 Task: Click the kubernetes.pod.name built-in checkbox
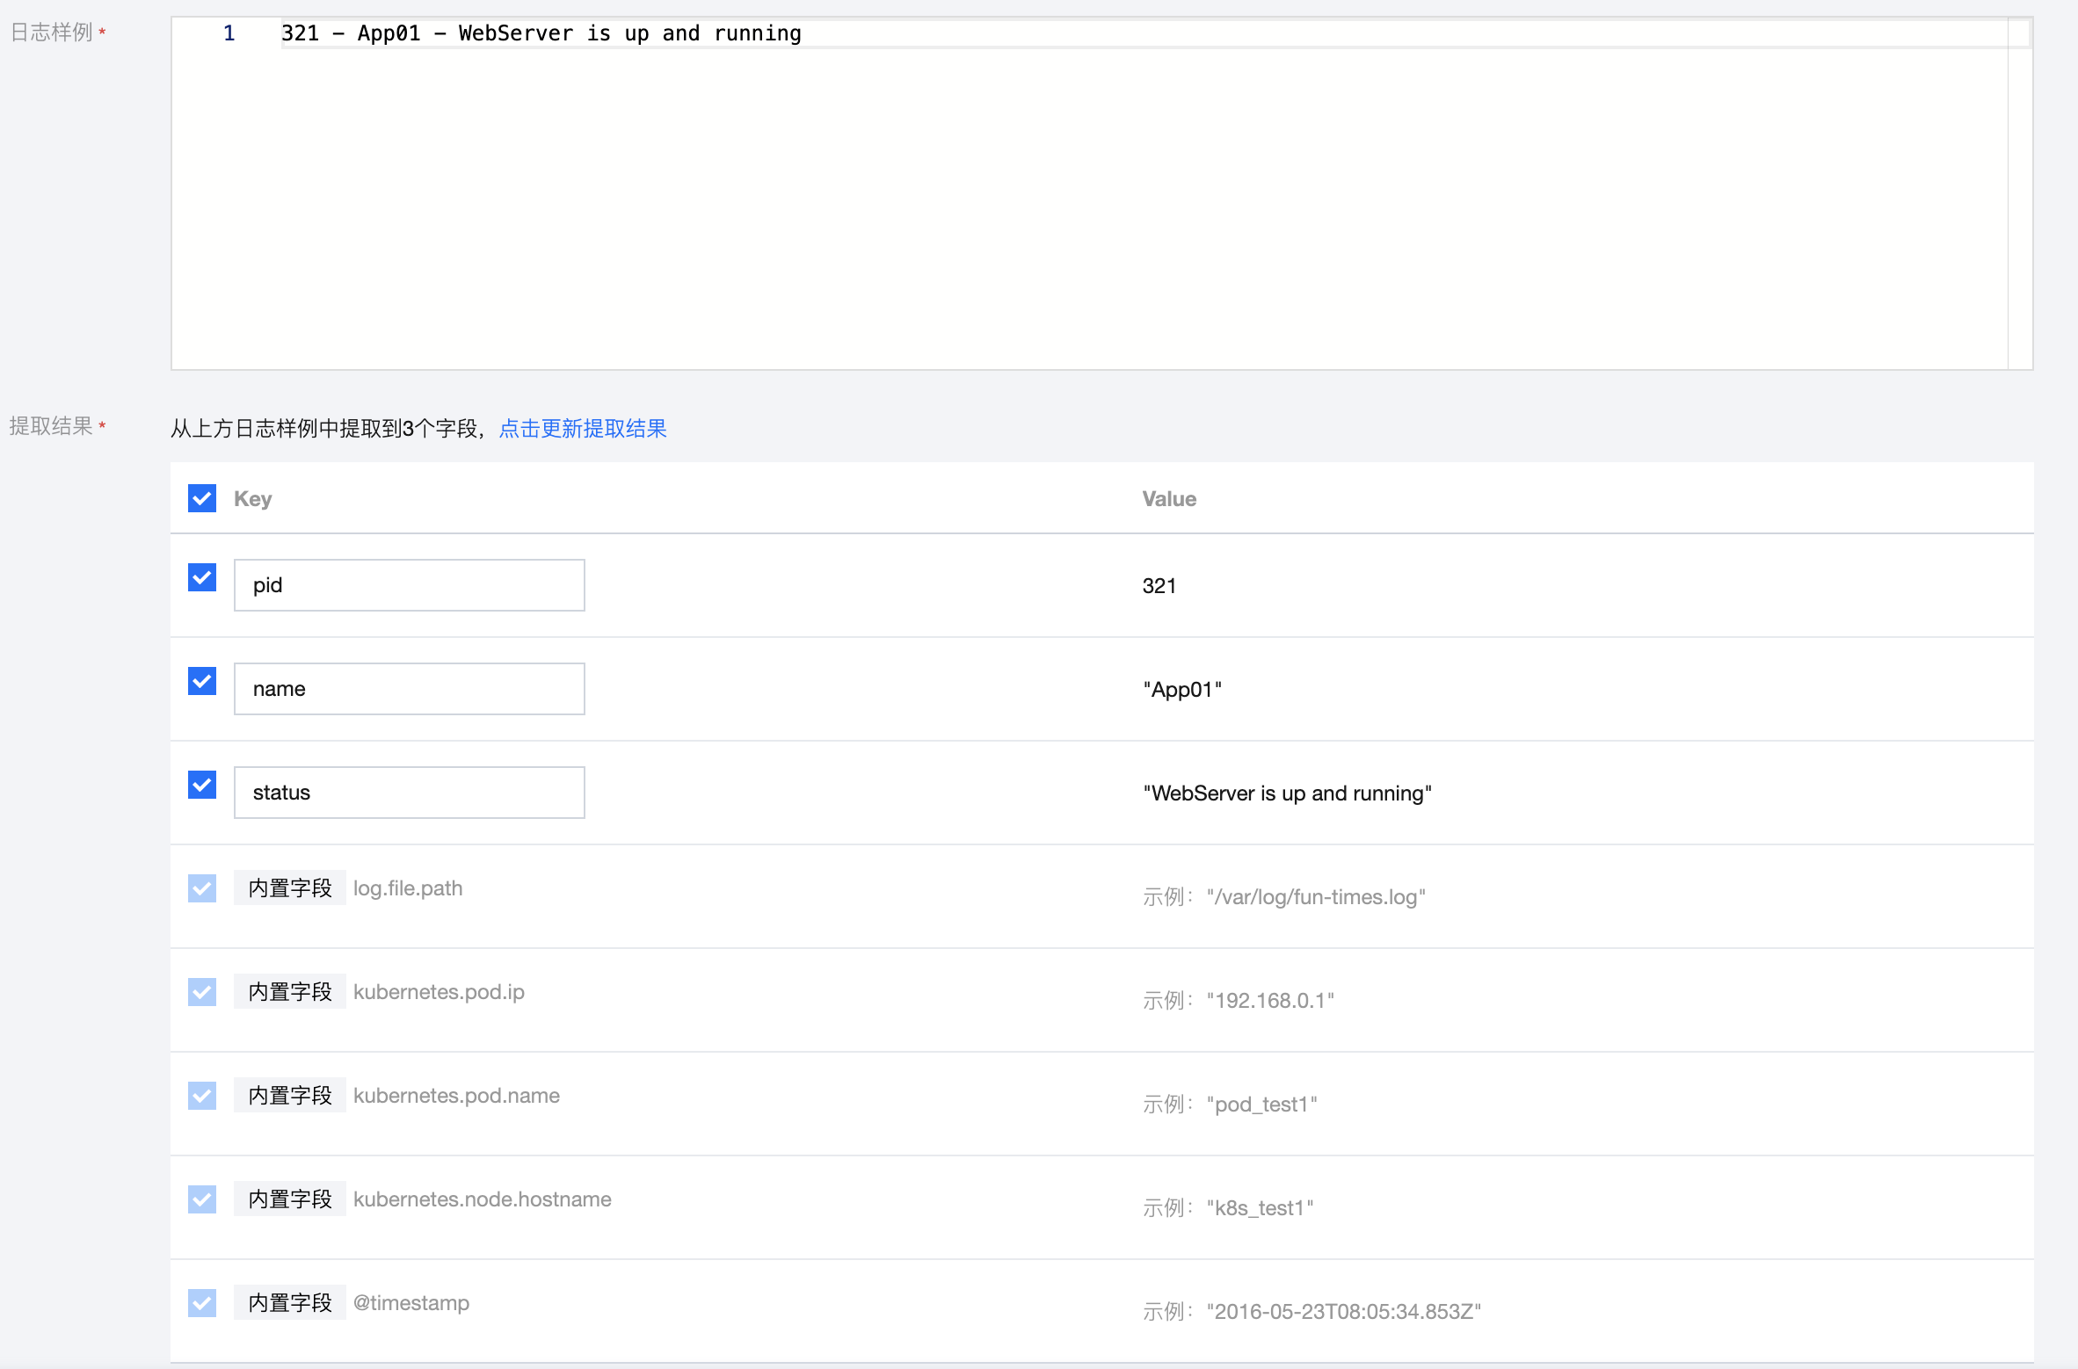pyautogui.click(x=202, y=1096)
